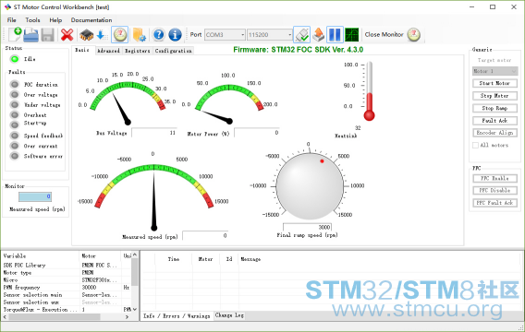Click the Start Motor button
The width and height of the screenshot is (525, 332).
click(494, 83)
